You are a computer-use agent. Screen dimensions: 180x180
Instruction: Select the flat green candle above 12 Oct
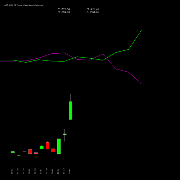(x=24, y=151)
